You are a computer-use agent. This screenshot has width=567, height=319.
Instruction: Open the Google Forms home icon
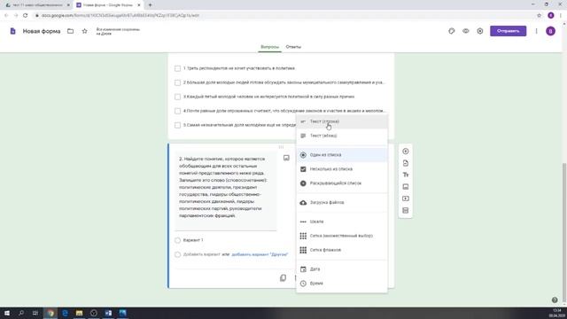tap(12, 31)
